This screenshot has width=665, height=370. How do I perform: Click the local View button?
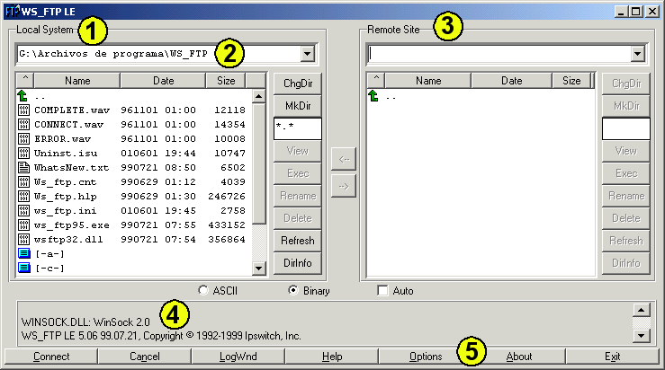pyautogui.click(x=298, y=151)
